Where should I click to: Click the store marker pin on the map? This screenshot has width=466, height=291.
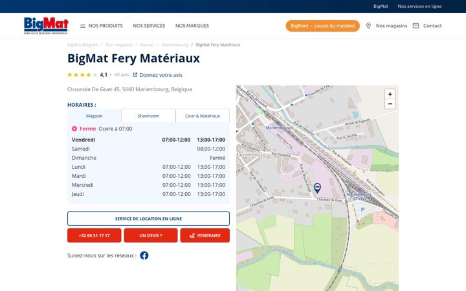tap(317, 188)
